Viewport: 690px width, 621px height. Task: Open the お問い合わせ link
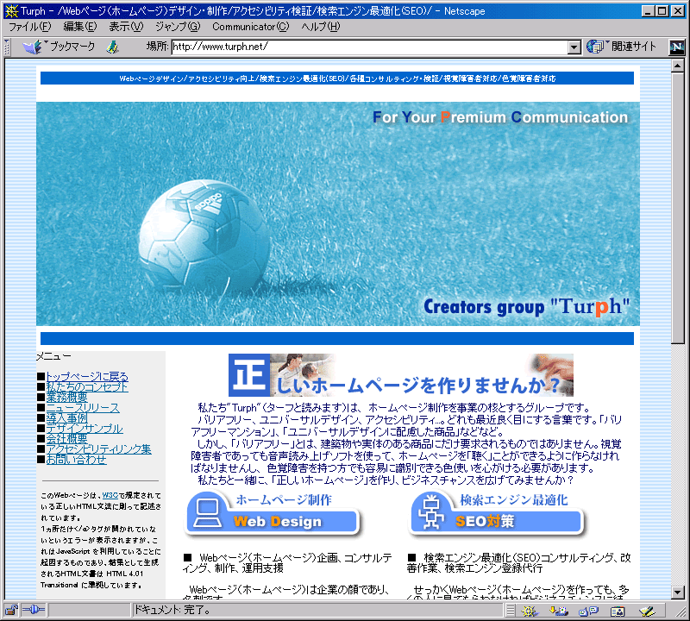tap(77, 460)
